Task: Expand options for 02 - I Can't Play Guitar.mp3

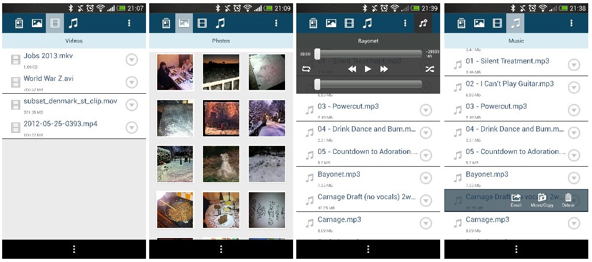Action: (x=574, y=87)
